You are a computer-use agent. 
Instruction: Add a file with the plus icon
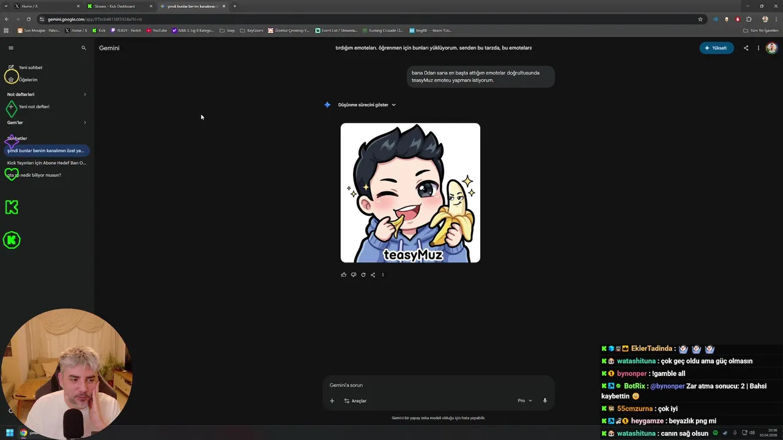332,401
